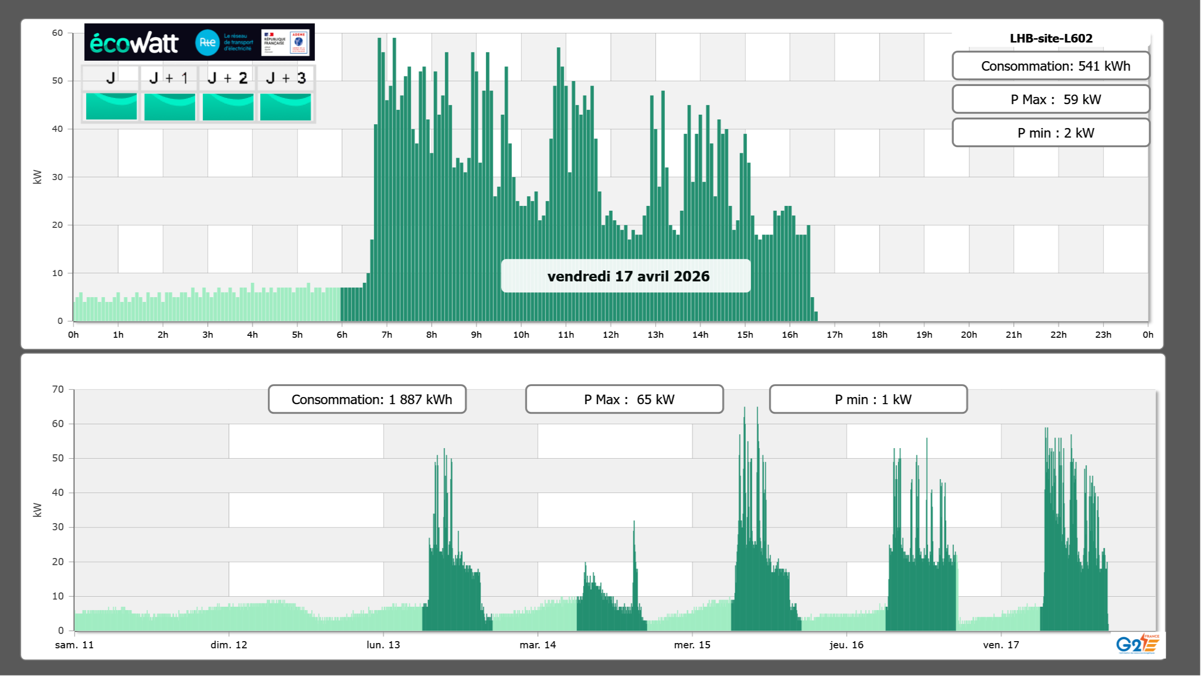Click the P Max 59 kW box

click(1050, 99)
